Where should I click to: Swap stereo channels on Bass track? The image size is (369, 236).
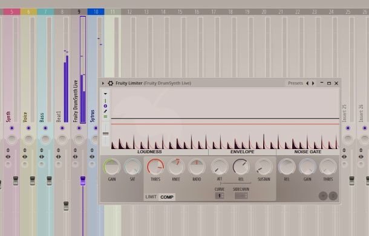point(42,156)
